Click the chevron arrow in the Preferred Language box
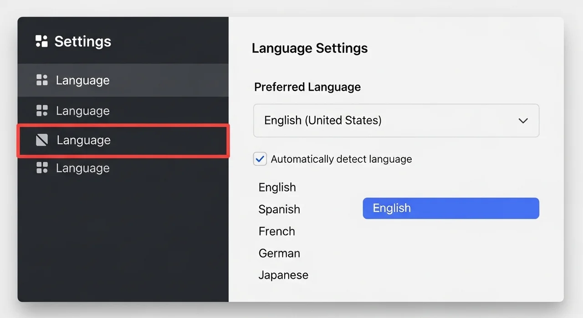The image size is (583, 318). coord(523,121)
